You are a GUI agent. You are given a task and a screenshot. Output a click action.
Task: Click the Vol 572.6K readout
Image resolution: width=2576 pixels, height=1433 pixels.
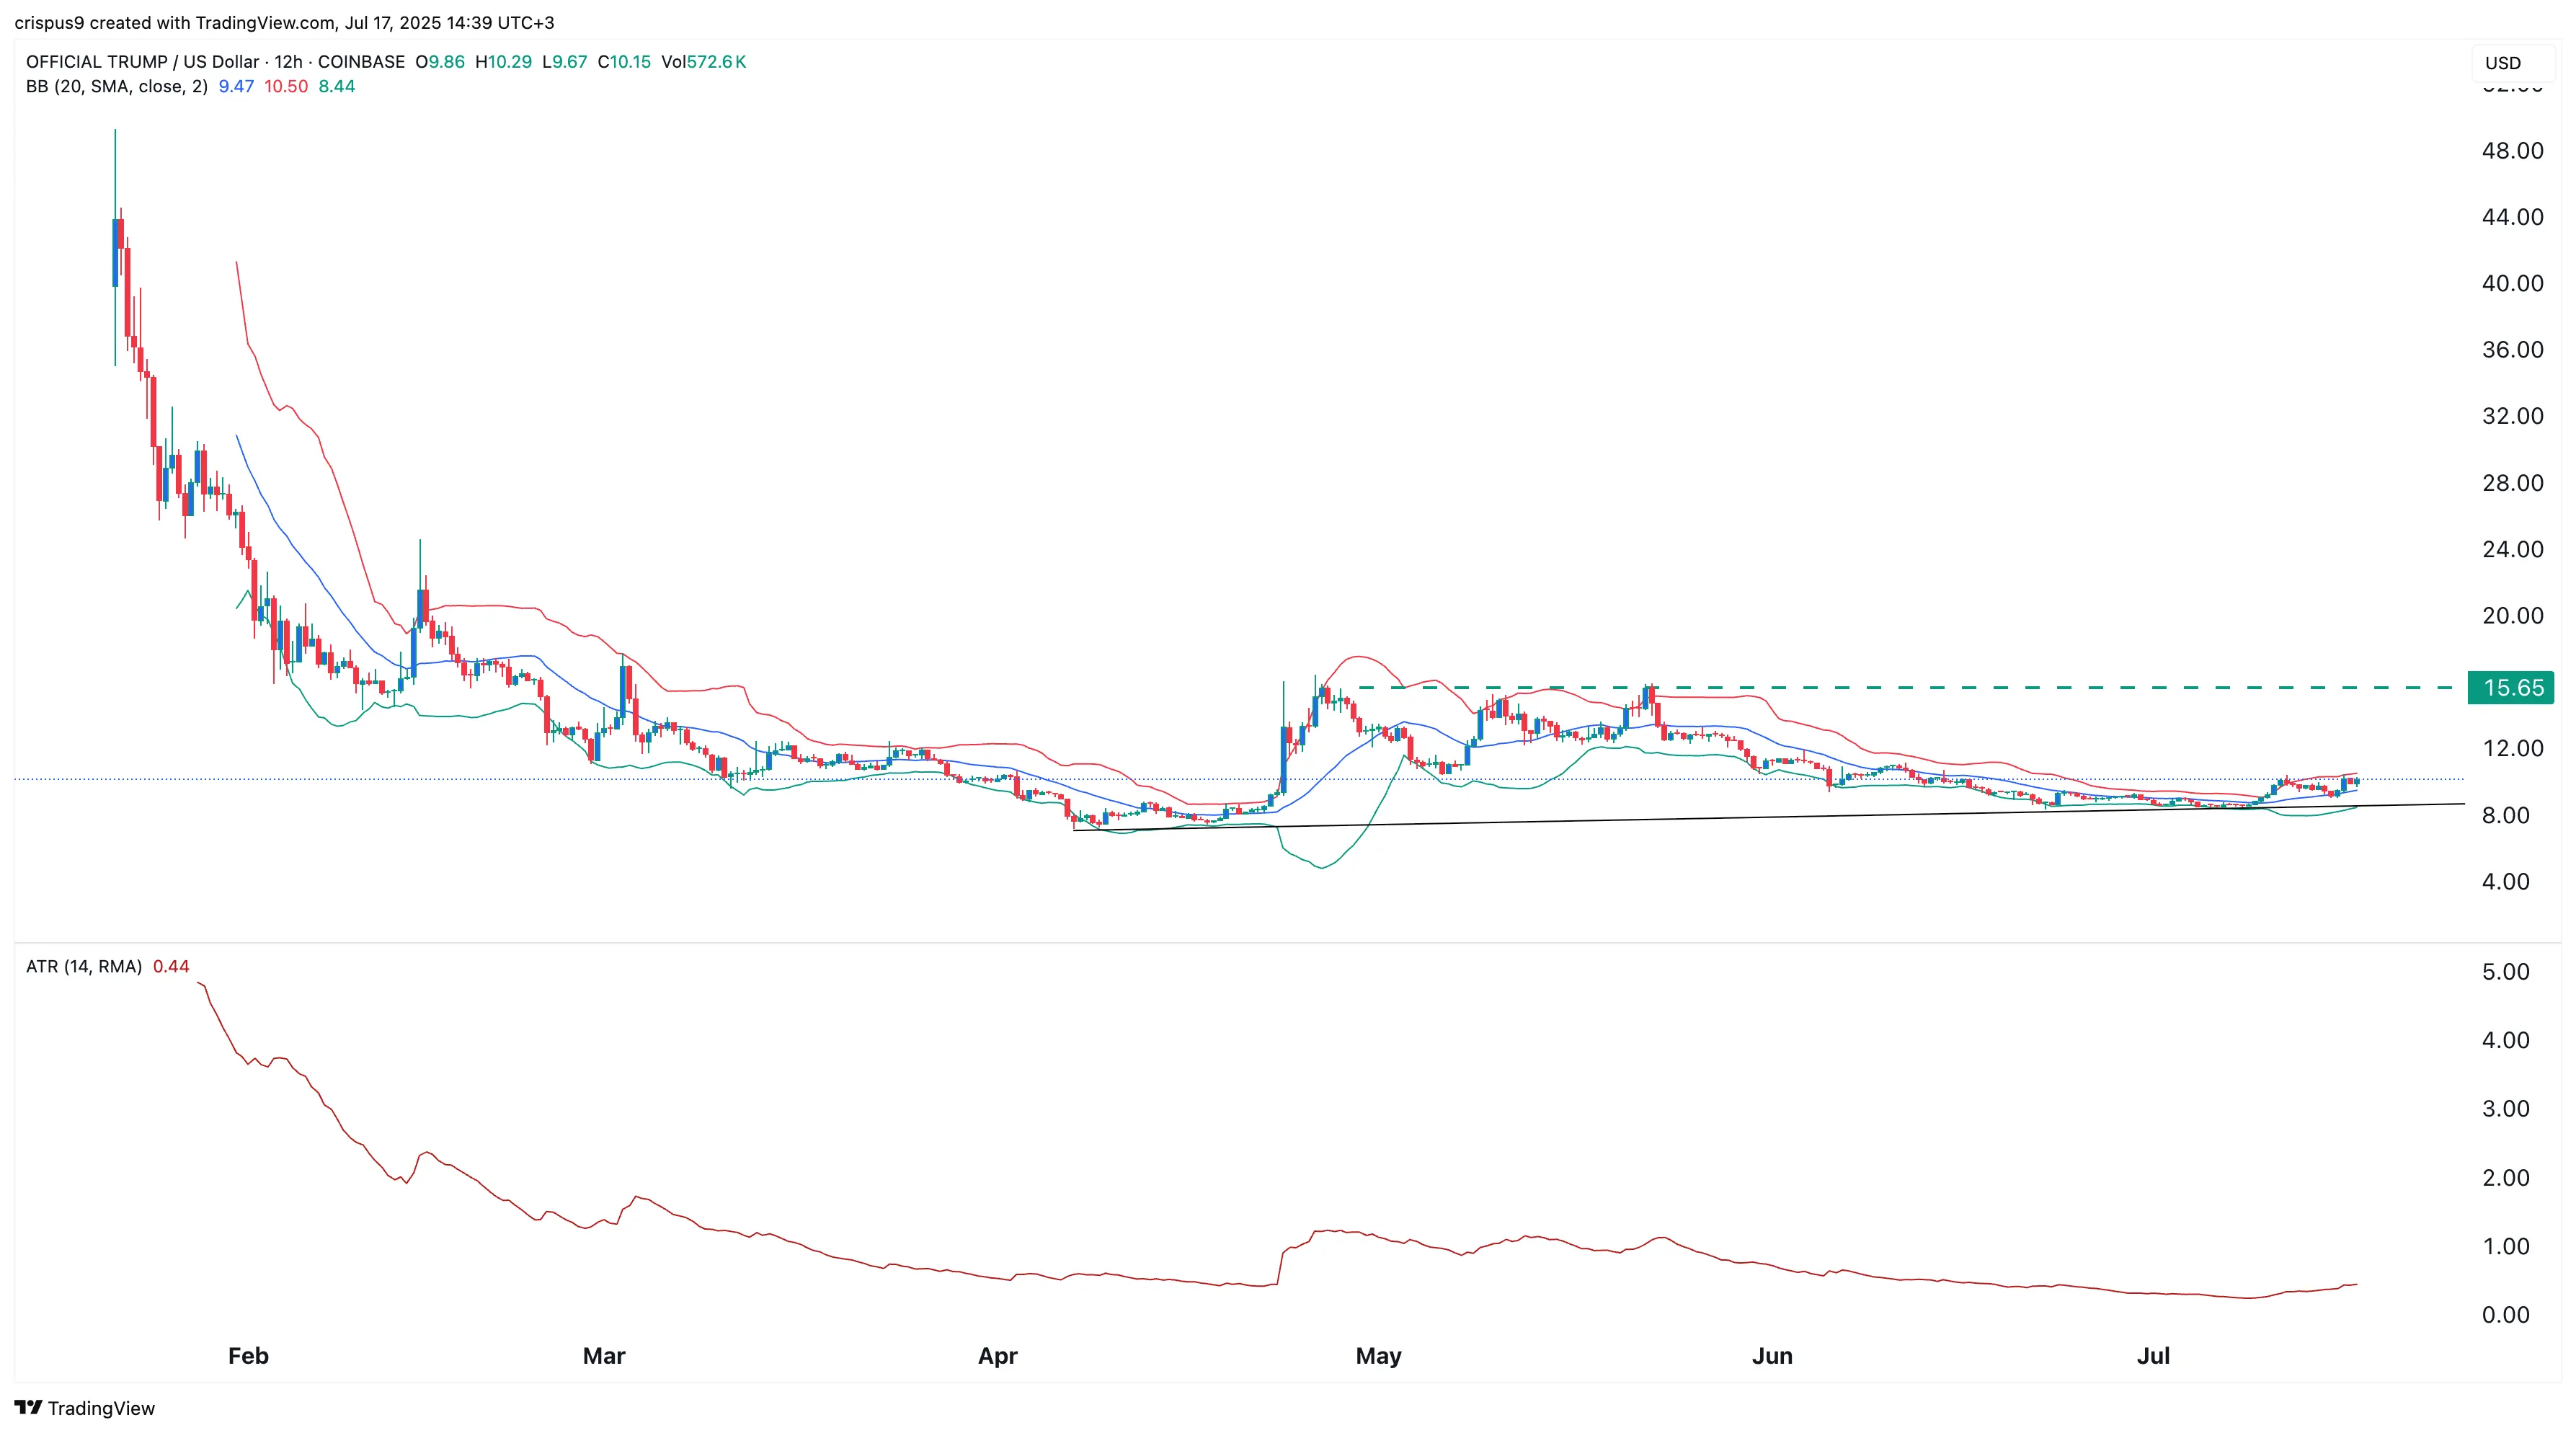(704, 62)
